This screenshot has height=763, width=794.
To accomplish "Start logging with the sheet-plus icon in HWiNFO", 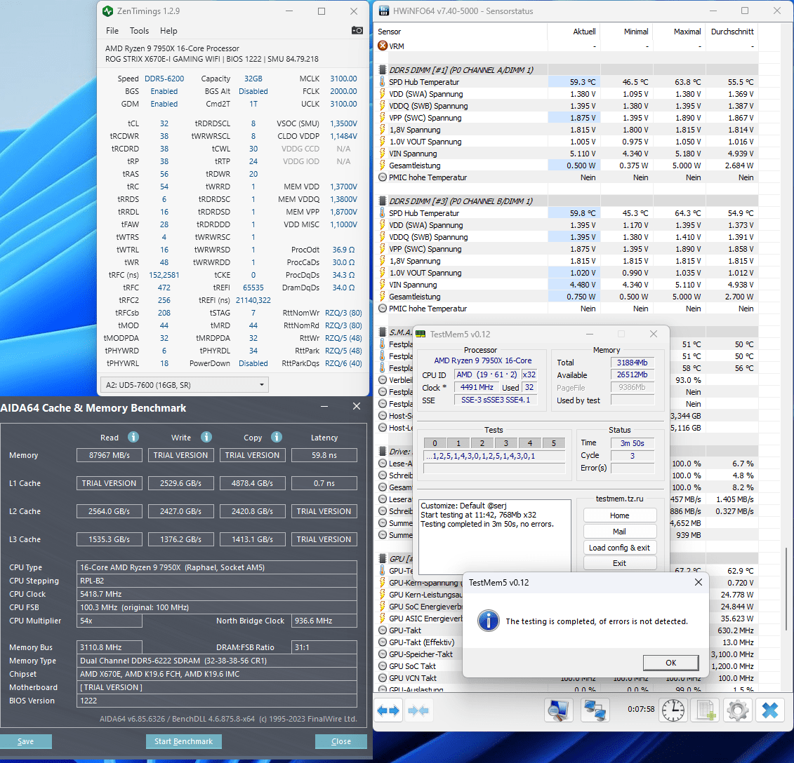I will 706,710.
